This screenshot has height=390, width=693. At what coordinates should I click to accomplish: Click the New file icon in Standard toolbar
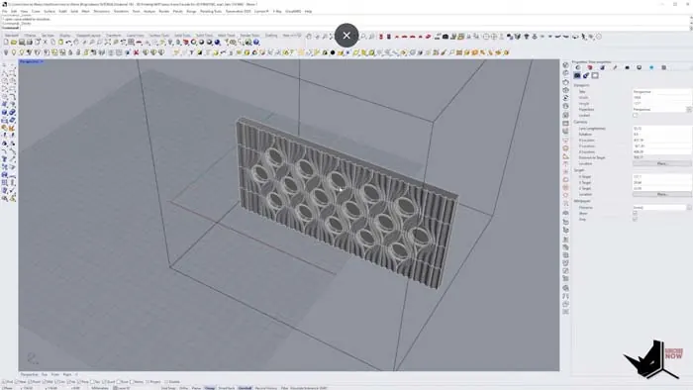click(x=6, y=42)
